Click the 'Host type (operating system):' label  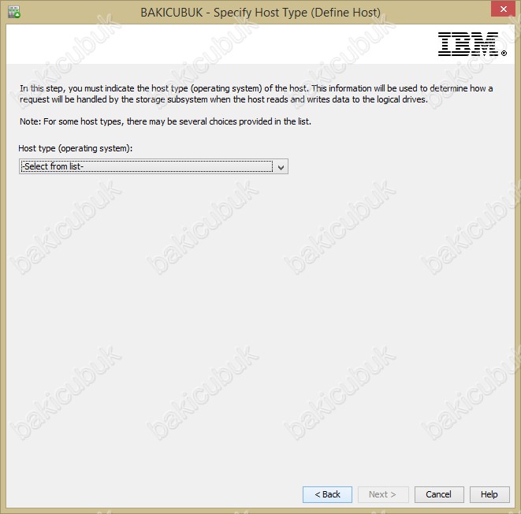76,148
